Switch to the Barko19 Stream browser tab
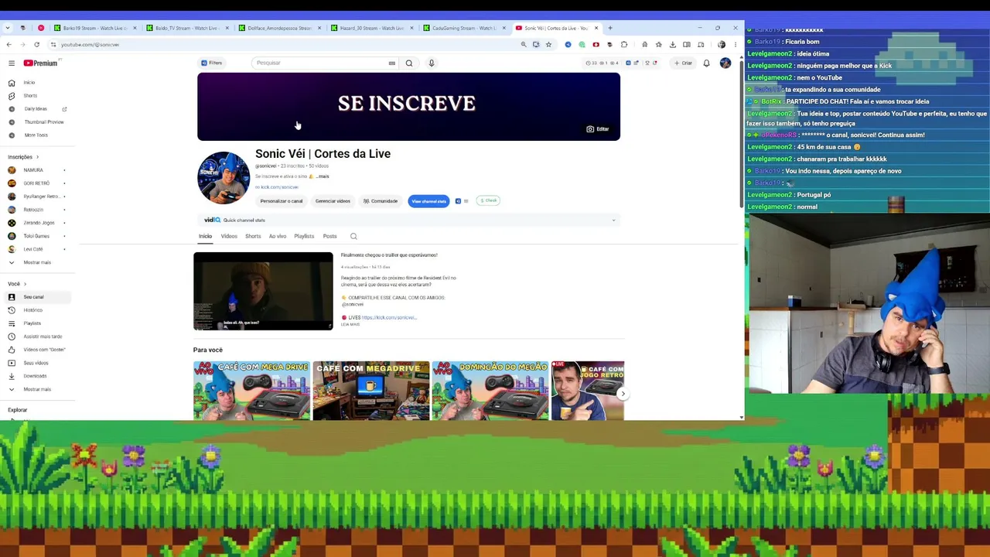 95,28
